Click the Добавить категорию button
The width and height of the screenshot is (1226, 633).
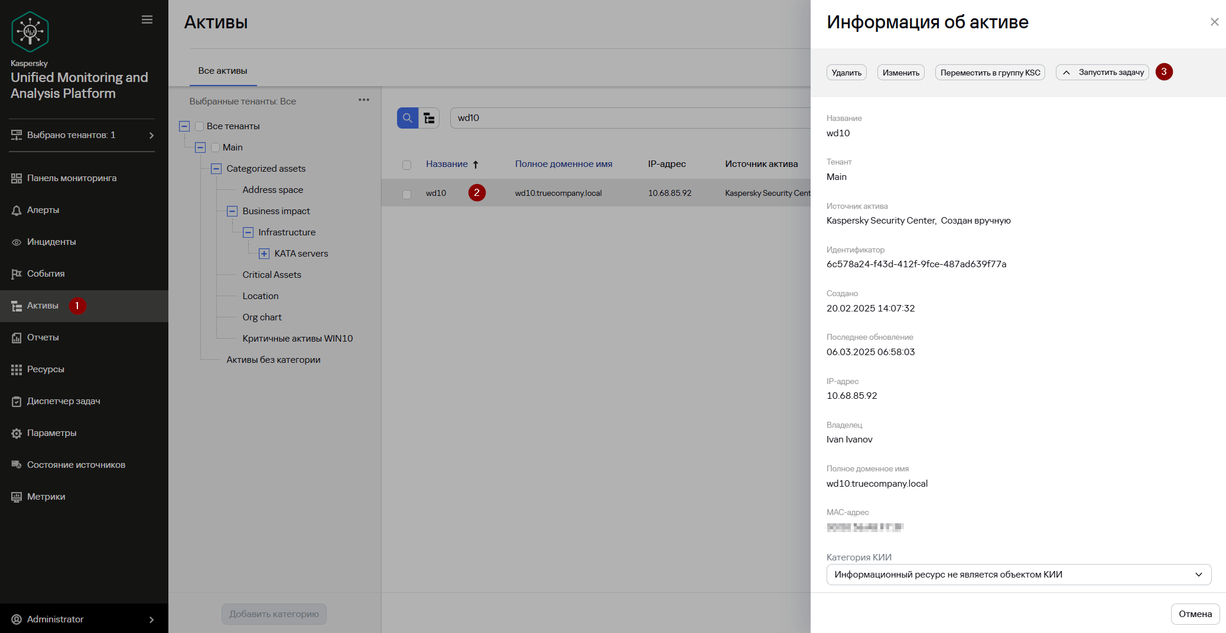click(x=274, y=614)
